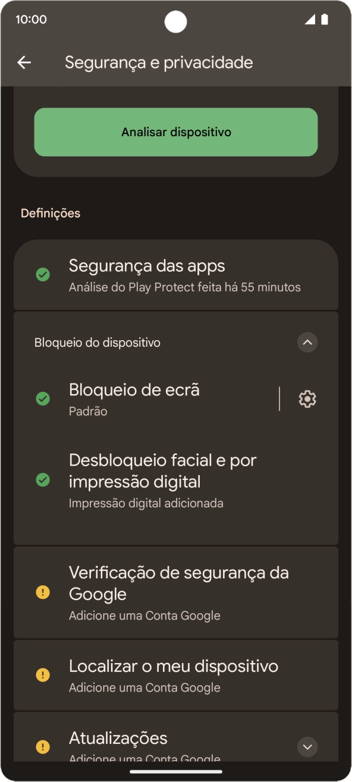Viewport: 352px width, 782px height.
Task: Tap Adicione uma Conta Google under Localizar o meu dispositivo
Action: 145,687
